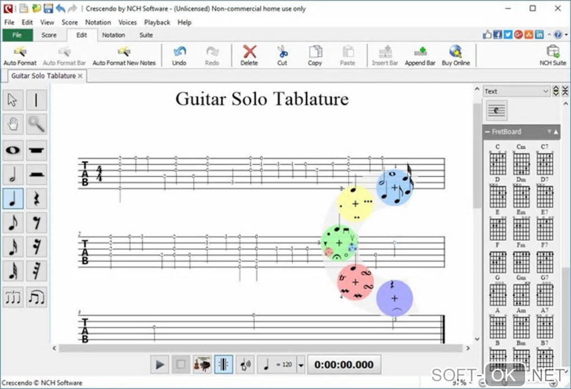Switch to the Notation ribbon tab
The height and width of the screenshot is (389, 571).
pyautogui.click(x=113, y=35)
